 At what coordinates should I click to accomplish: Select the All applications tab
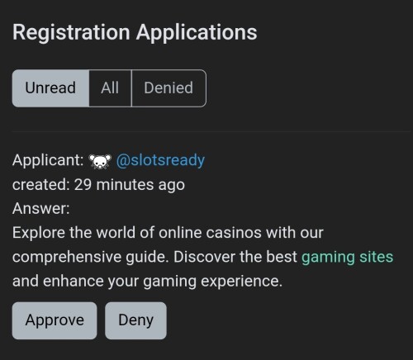click(x=110, y=88)
